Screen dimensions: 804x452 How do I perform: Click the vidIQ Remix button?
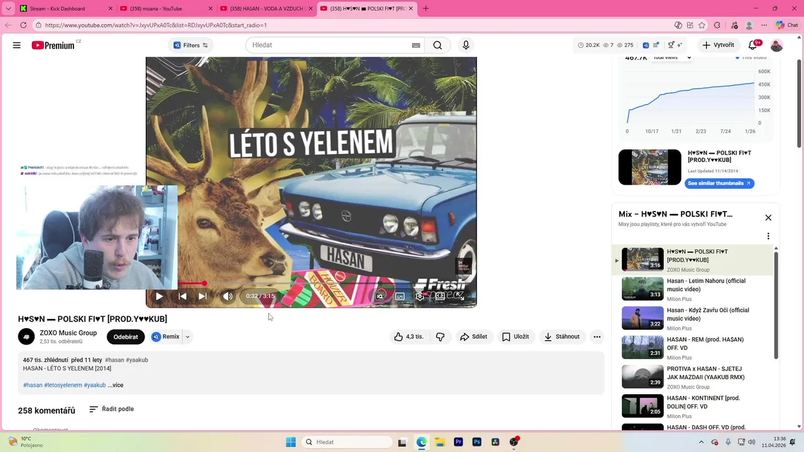click(x=166, y=336)
